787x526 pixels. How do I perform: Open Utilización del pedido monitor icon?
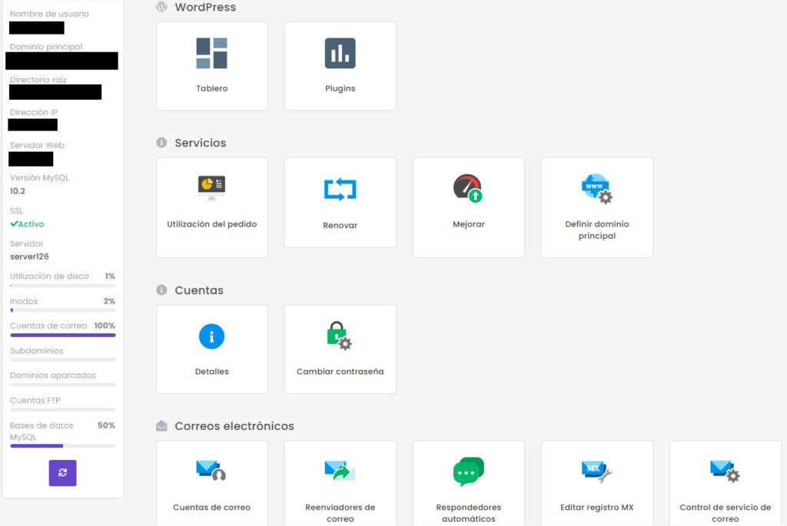211,187
